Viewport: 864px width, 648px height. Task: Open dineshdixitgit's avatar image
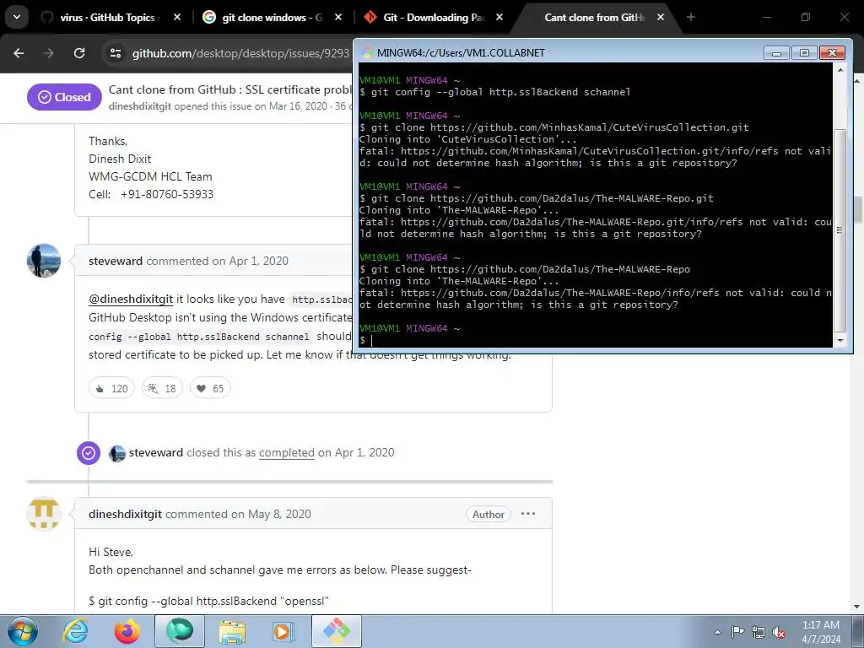[x=44, y=514]
